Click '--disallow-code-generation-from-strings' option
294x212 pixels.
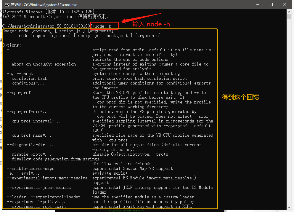pyautogui.click(x=53, y=159)
